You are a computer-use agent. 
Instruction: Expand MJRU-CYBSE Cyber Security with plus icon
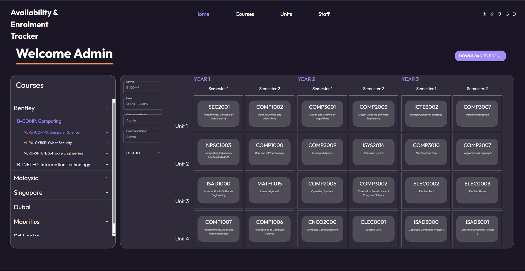107,143
